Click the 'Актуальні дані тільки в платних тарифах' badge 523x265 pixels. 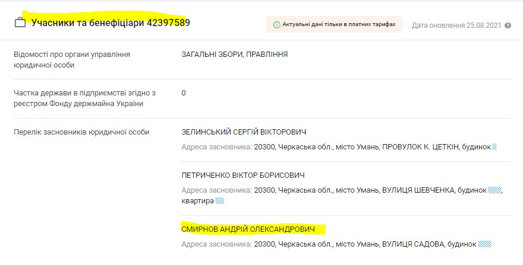point(334,25)
